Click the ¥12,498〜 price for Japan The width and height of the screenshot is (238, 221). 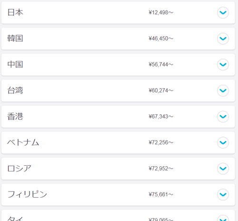161,12
